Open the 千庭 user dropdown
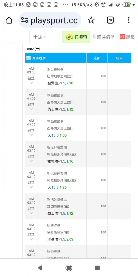This screenshot has height=277, width=138. click(39, 37)
